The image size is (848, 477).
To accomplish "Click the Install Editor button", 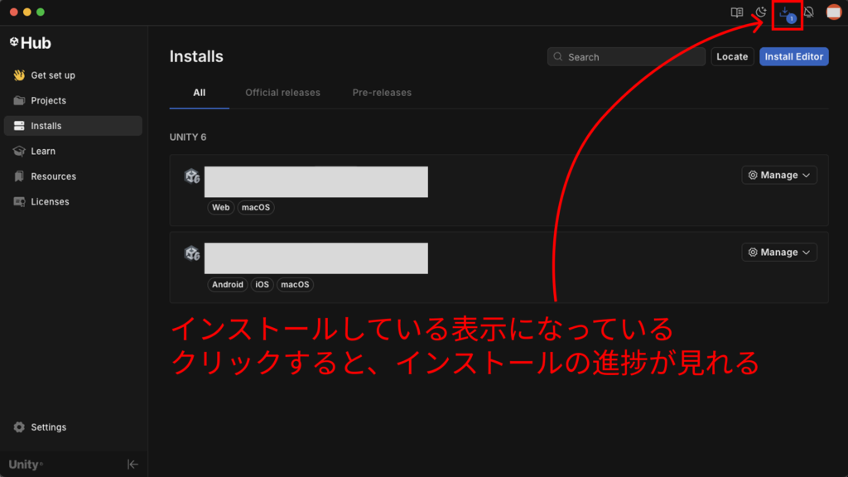I will click(x=793, y=57).
